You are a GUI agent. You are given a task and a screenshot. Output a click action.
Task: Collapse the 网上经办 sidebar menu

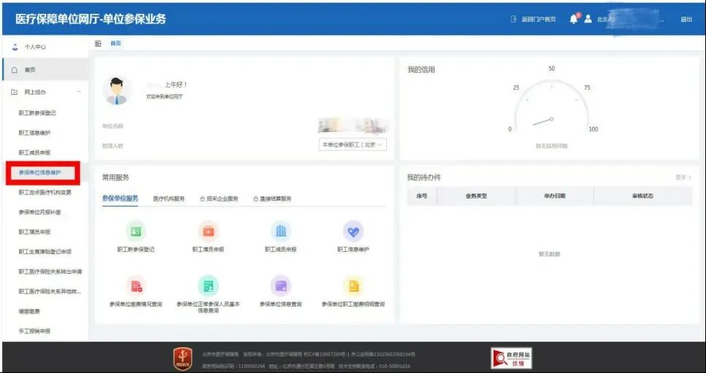(x=79, y=92)
